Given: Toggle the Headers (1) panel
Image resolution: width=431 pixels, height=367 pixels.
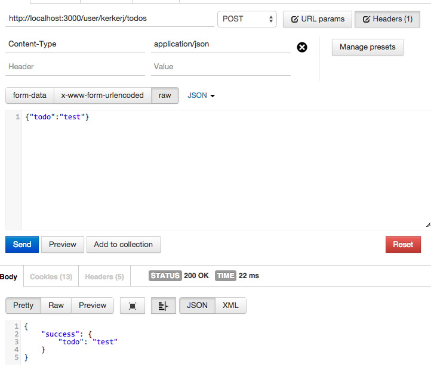Looking at the screenshot, I should coord(387,19).
